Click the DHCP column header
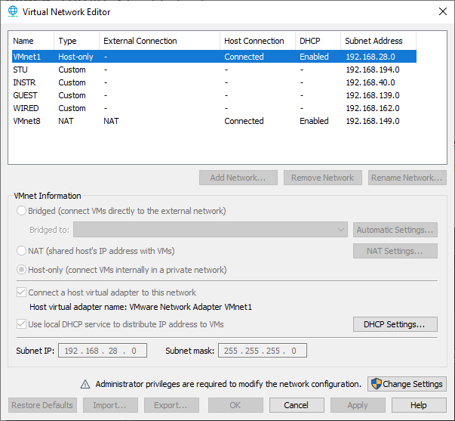Viewport: 455px width, 421px height. [318, 41]
